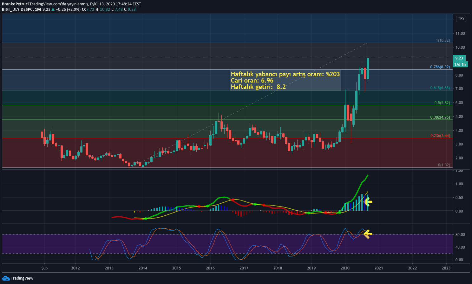Image resolution: width=472 pixels, height=284 pixels.
Task: Click the Fibonacci label 0.382(4.76)
Action: point(440,117)
